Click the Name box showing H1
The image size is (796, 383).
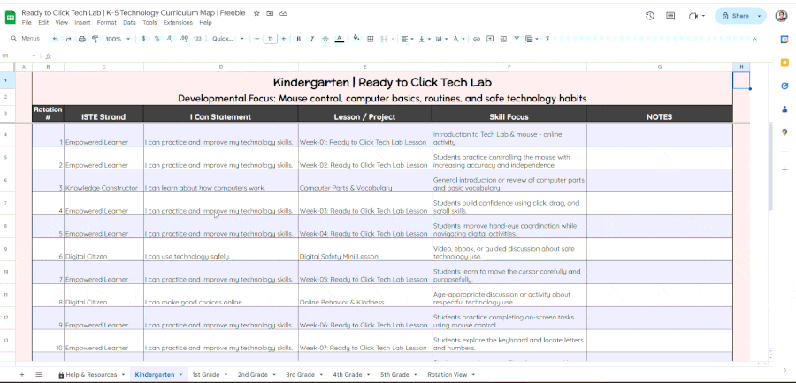[x=19, y=56]
